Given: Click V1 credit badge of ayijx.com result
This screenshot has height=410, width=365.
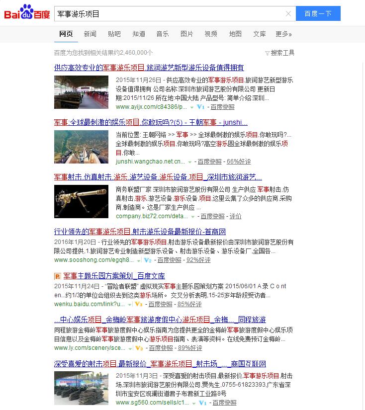Looking at the screenshot, I should coord(200,107).
